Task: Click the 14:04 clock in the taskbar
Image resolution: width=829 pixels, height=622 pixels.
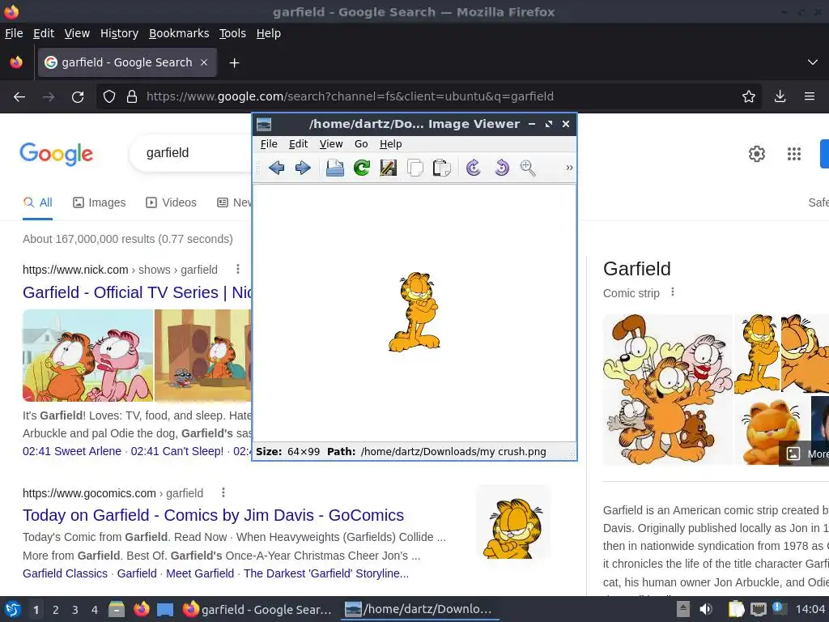Action: (810, 609)
